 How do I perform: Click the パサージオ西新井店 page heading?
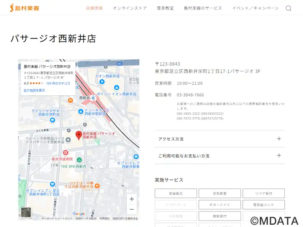(53, 39)
